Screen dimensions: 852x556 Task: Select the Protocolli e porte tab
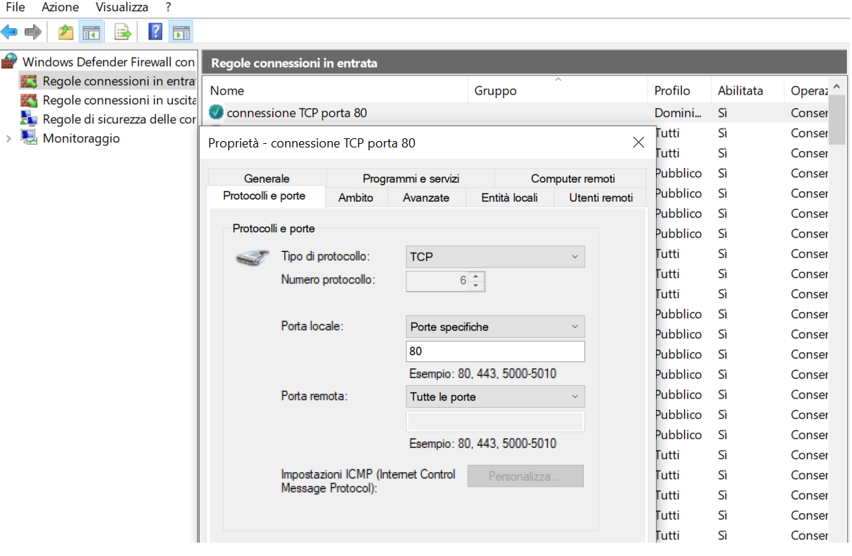264,196
